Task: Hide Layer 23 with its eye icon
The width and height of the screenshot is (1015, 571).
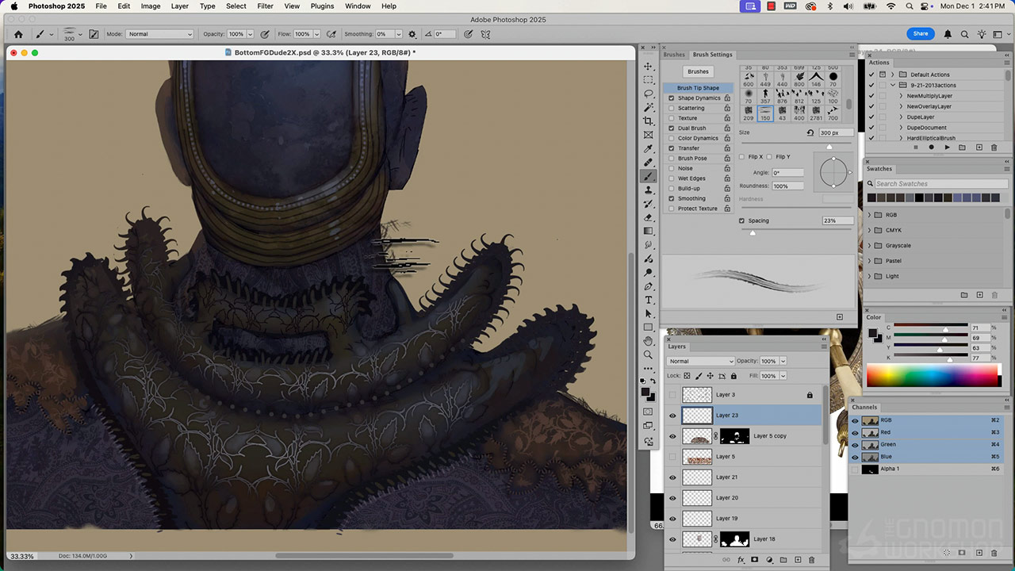Action: tap(672, 415)
